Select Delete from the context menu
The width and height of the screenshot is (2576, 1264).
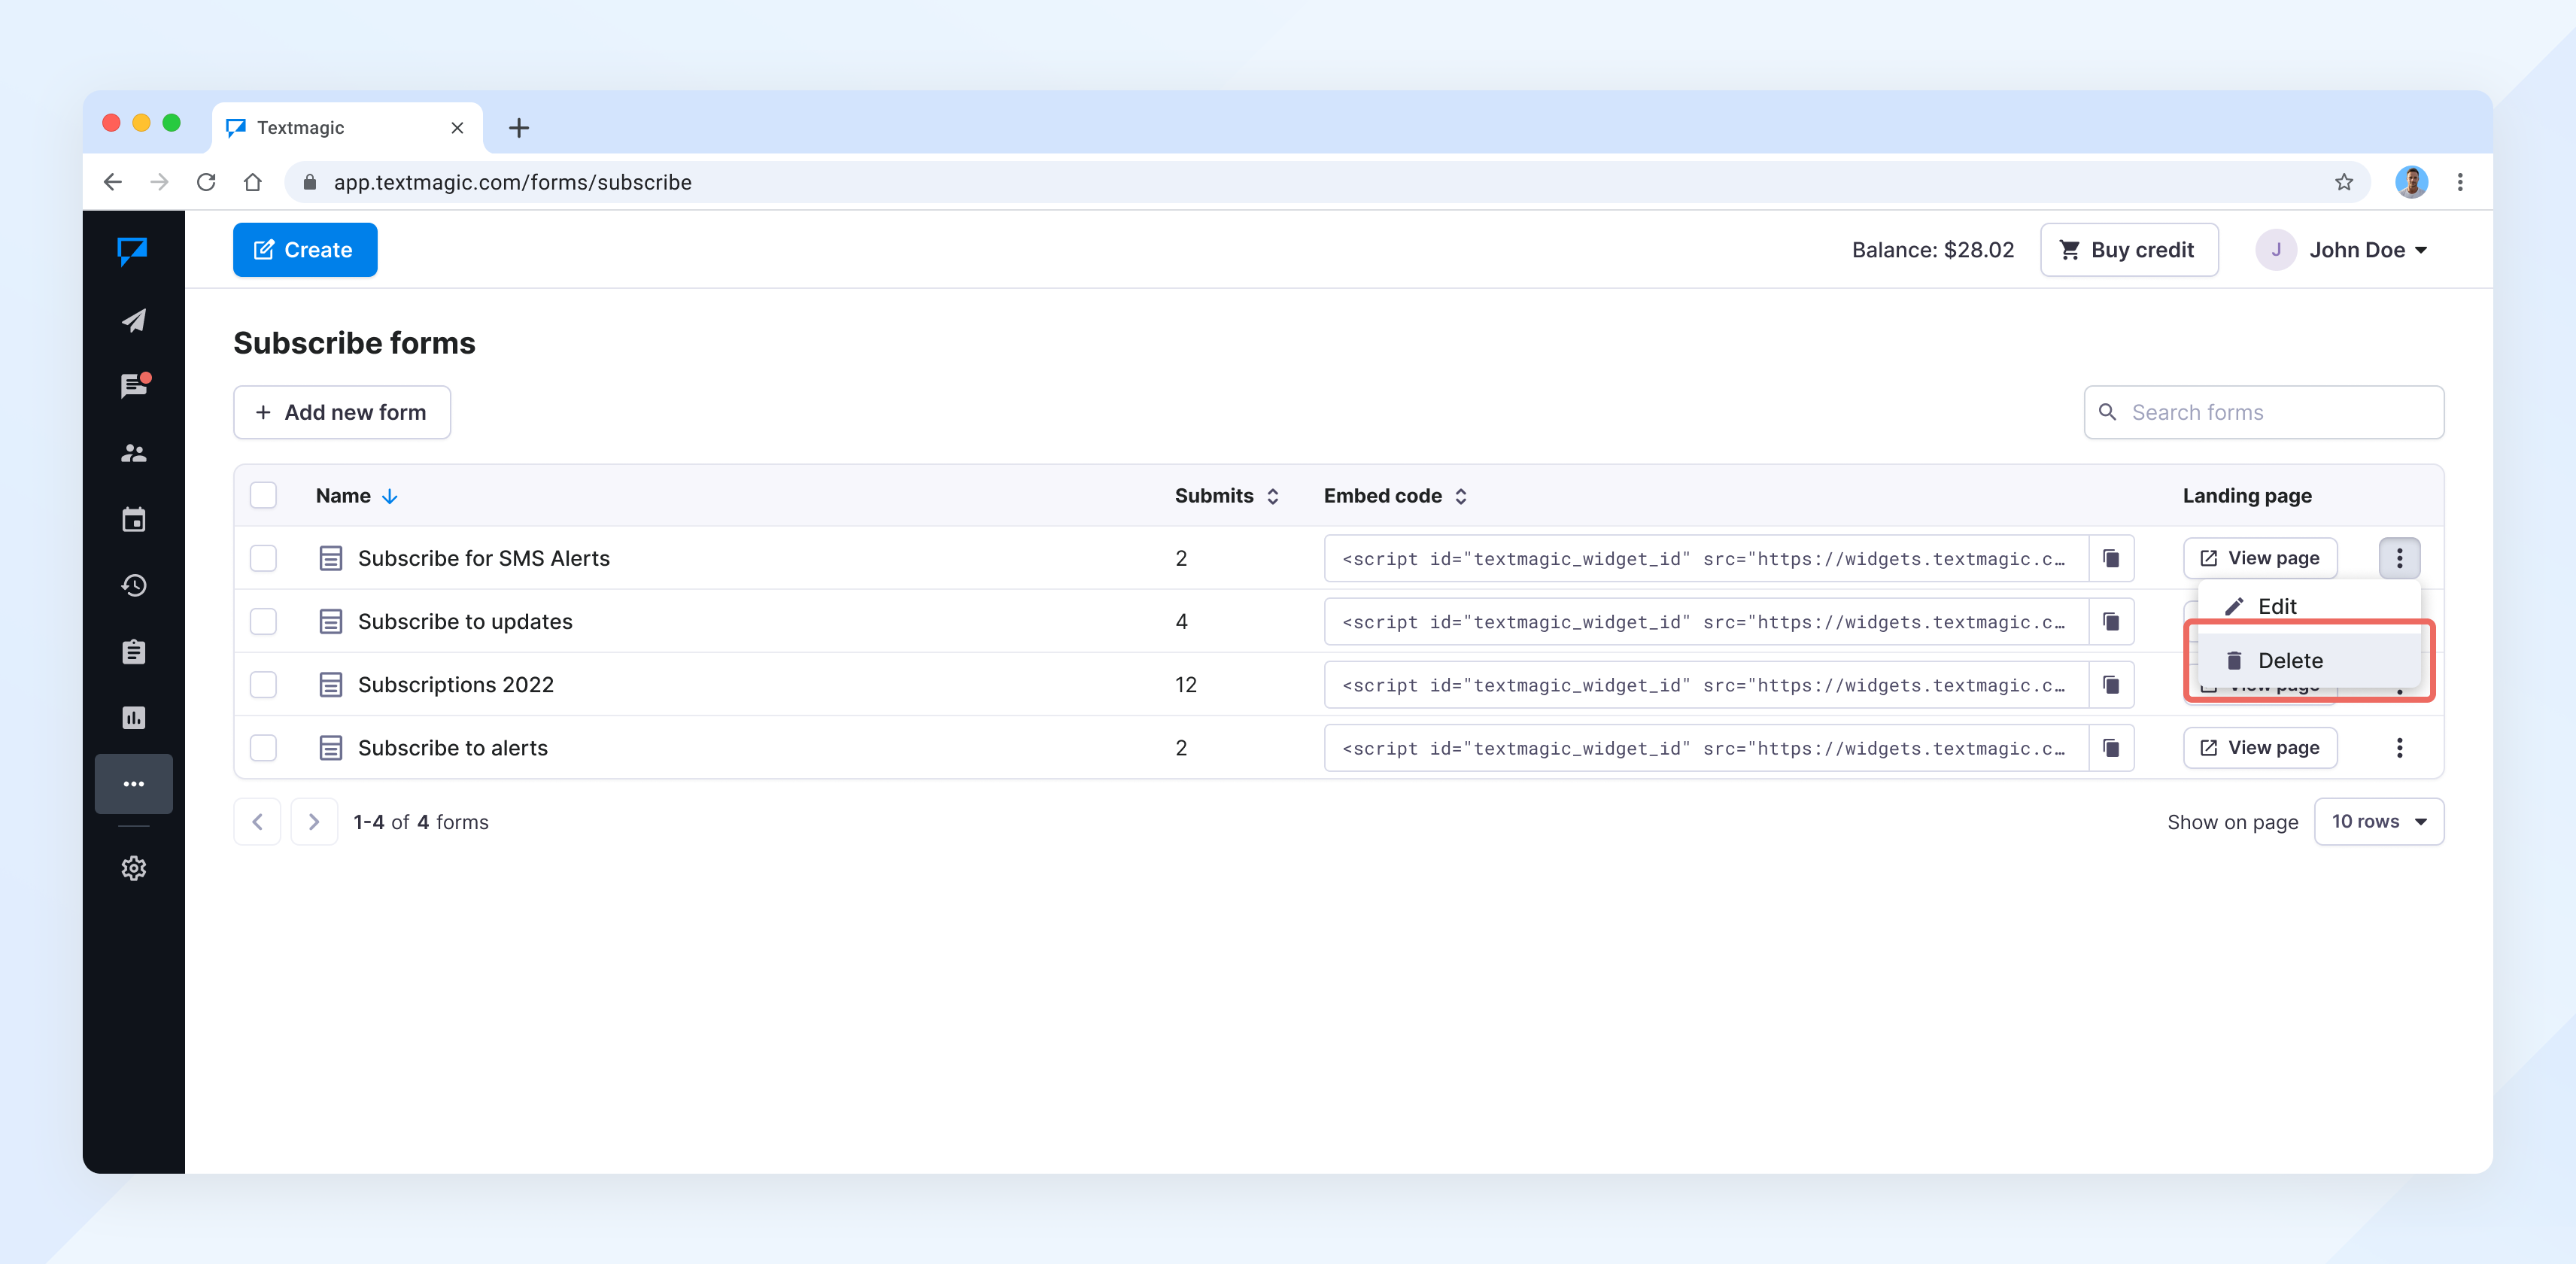(2289, 660)
